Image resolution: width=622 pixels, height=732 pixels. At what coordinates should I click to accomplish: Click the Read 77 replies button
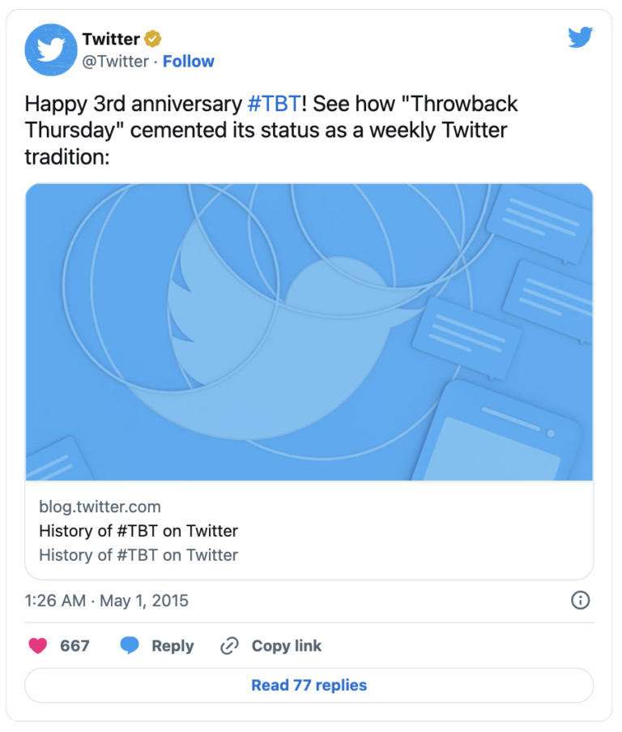pyautogui.click(x=309, y=685)
